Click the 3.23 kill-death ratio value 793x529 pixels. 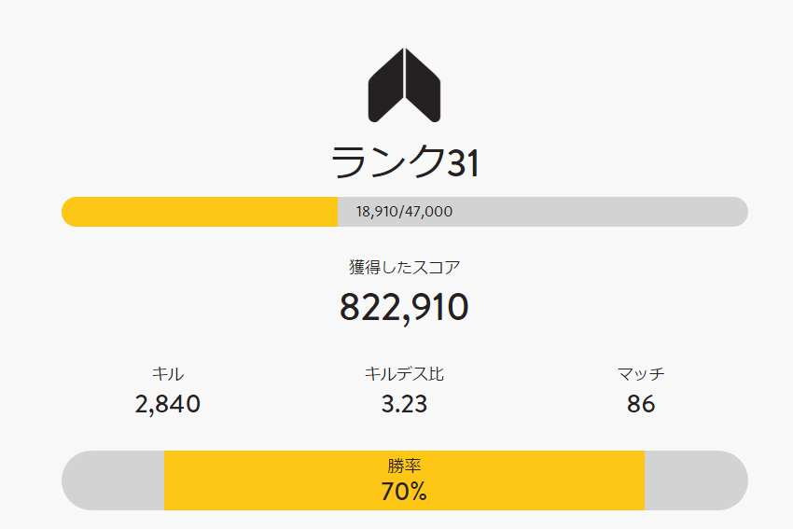[404, 404]
